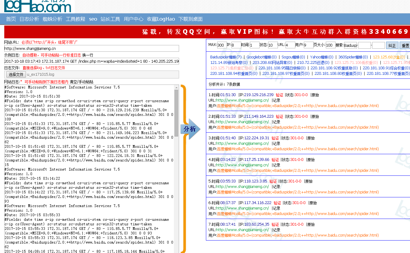This screenshot has width=410, height=253.
Task: Click the blue 分析 arrow button
Action: click(x=190, y=129)
